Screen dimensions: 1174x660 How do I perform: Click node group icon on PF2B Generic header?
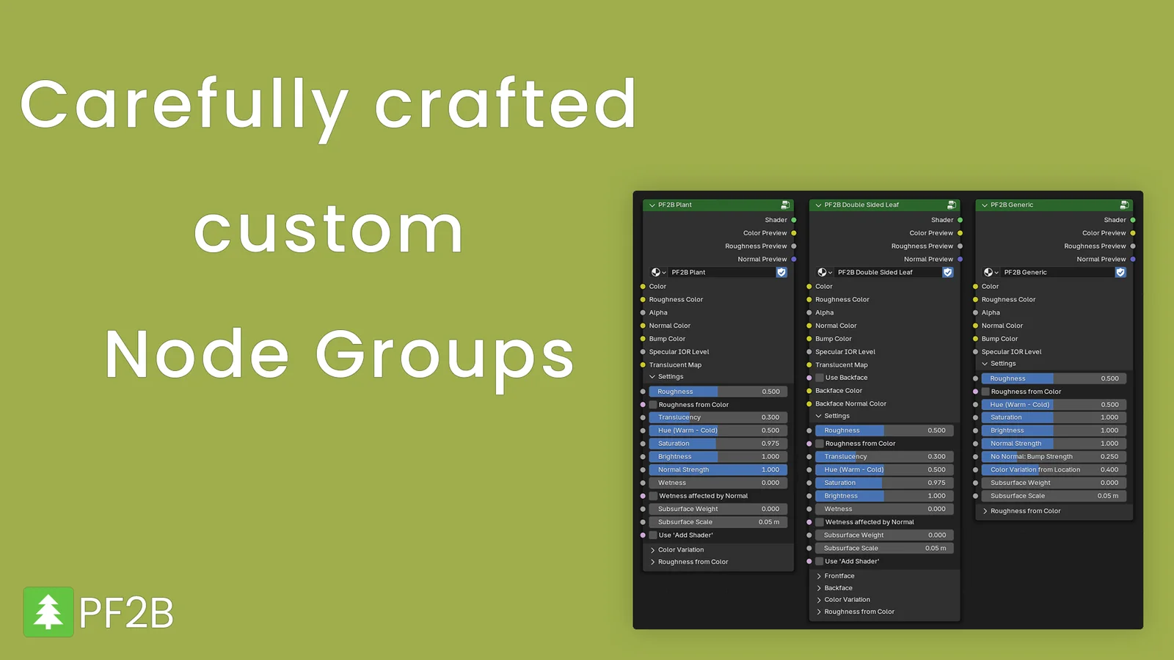1123,205
